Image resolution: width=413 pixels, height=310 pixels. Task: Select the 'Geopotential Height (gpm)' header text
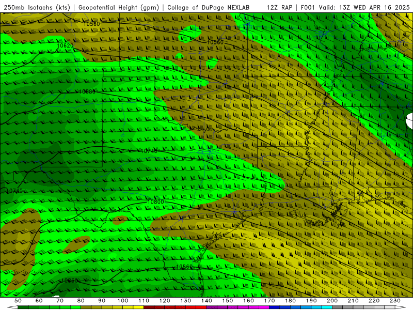tap(119, 7)
